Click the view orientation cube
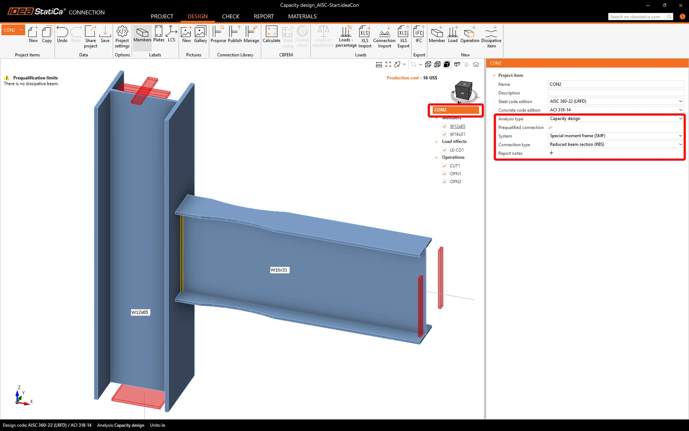The width and height of the screenshot is (689, 431). point(464,91)
